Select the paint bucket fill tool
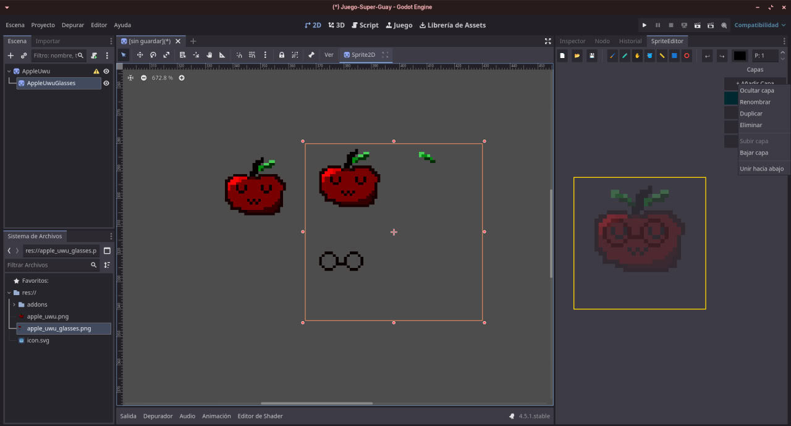Viewport: 791px width, 426px height. pyautogui.click(x=649, y=56)
